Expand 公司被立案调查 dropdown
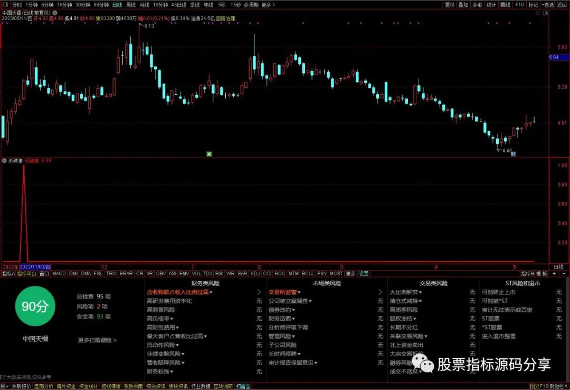The image size is (570, 390). pyautogui.click(x=290, y=301)
